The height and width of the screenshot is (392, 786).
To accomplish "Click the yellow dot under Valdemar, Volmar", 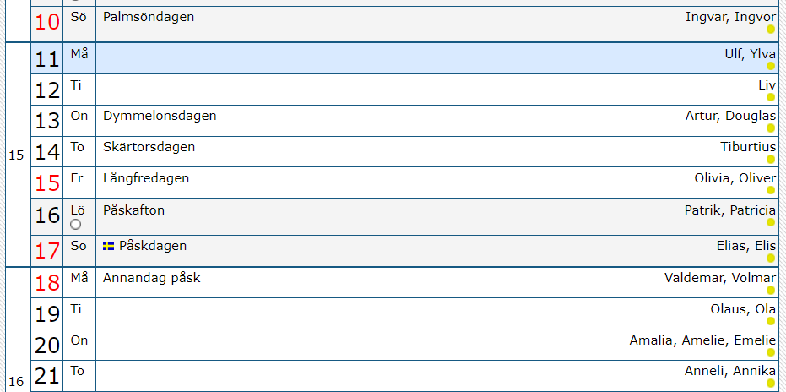I will [x=771, y=290].
